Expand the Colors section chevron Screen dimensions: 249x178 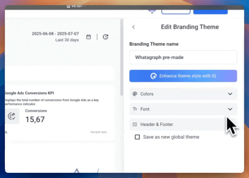pyautogui.click(x=230, y=94)
